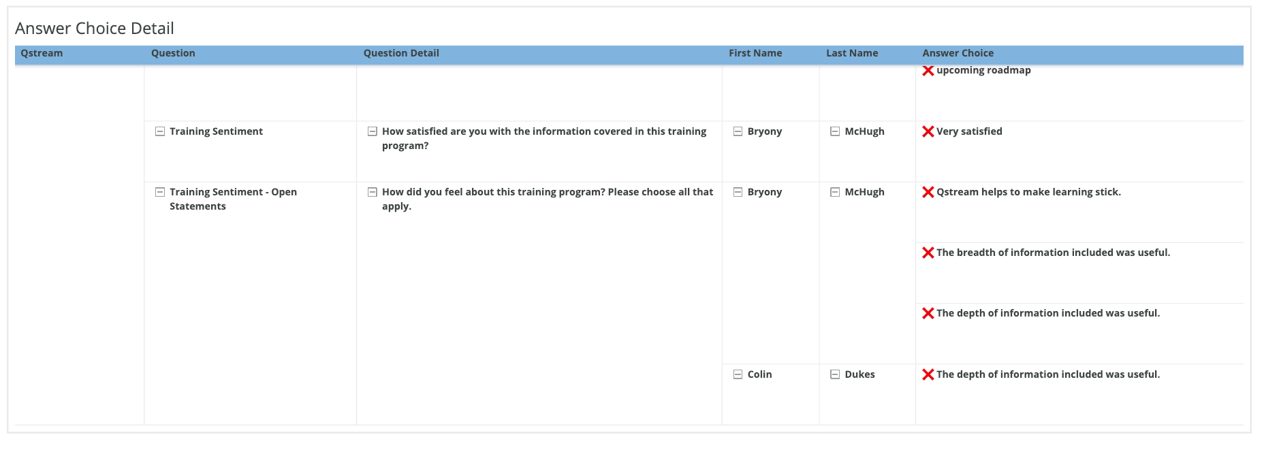Select the 'Very satisfied' answer text
Viewport: 1264px width, 452px height.
click(969, 131)
